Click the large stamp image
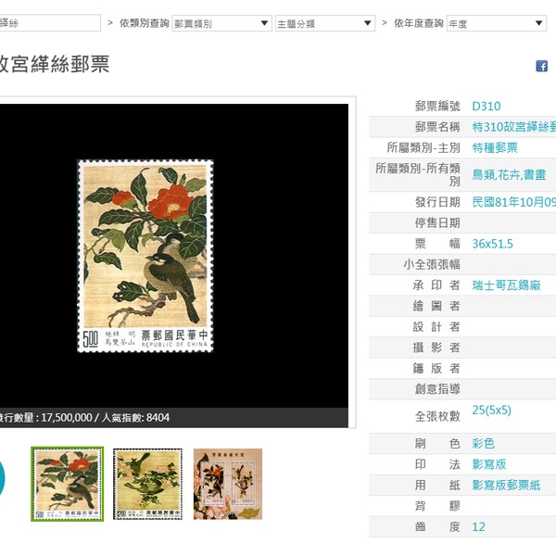 145,256
